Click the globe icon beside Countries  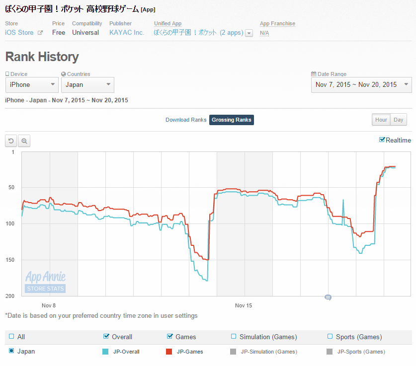click(x=64, y=74)
